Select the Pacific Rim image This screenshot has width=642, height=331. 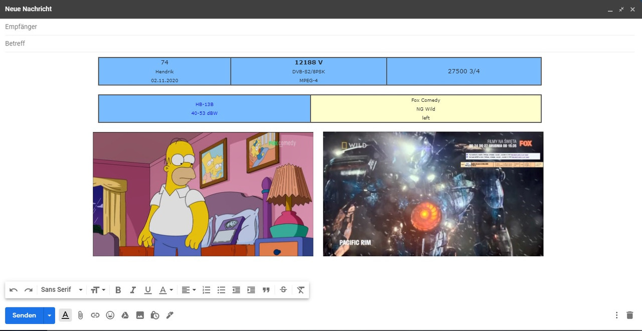[433, 194]
